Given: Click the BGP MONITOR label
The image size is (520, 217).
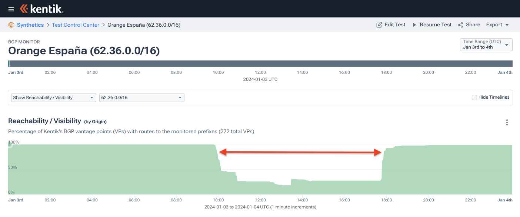Looking at the screenshot, I should [24, 42].
